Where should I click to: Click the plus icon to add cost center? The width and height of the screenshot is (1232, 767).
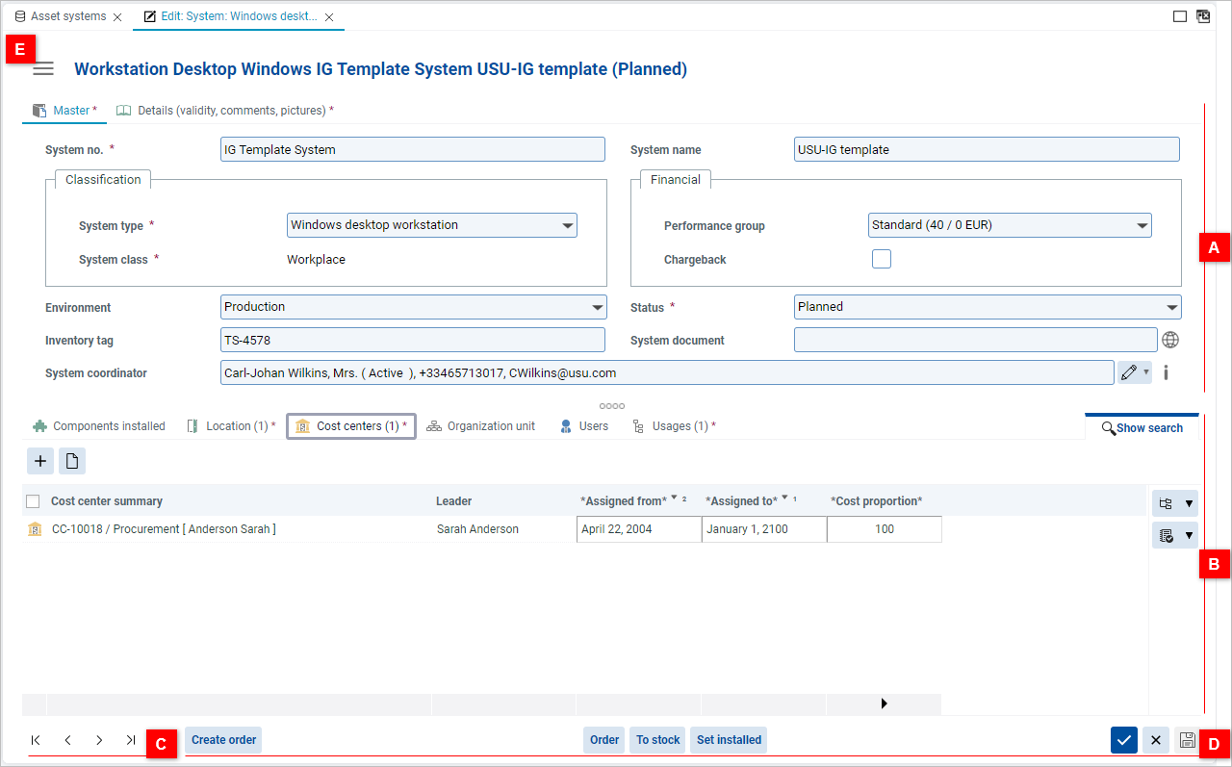40,461
